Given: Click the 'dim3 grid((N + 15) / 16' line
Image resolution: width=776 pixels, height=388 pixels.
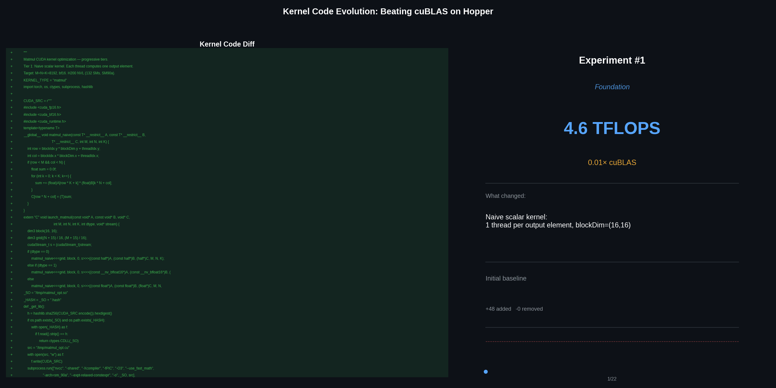Looking at the screenshot, I should point(57,238).
